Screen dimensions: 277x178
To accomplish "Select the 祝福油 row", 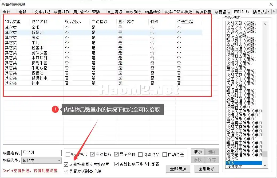I will (x=103, y=73).
